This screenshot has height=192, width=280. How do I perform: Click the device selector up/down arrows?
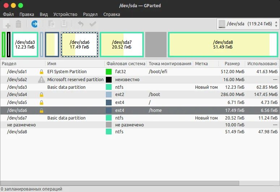276,24
